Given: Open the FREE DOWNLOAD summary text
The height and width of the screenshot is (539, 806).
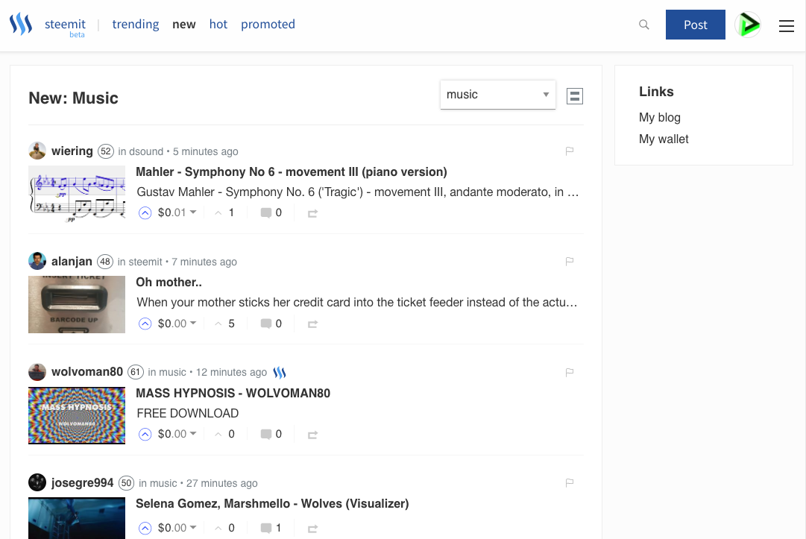Looking at the screenshot, I should coord(188,413).
